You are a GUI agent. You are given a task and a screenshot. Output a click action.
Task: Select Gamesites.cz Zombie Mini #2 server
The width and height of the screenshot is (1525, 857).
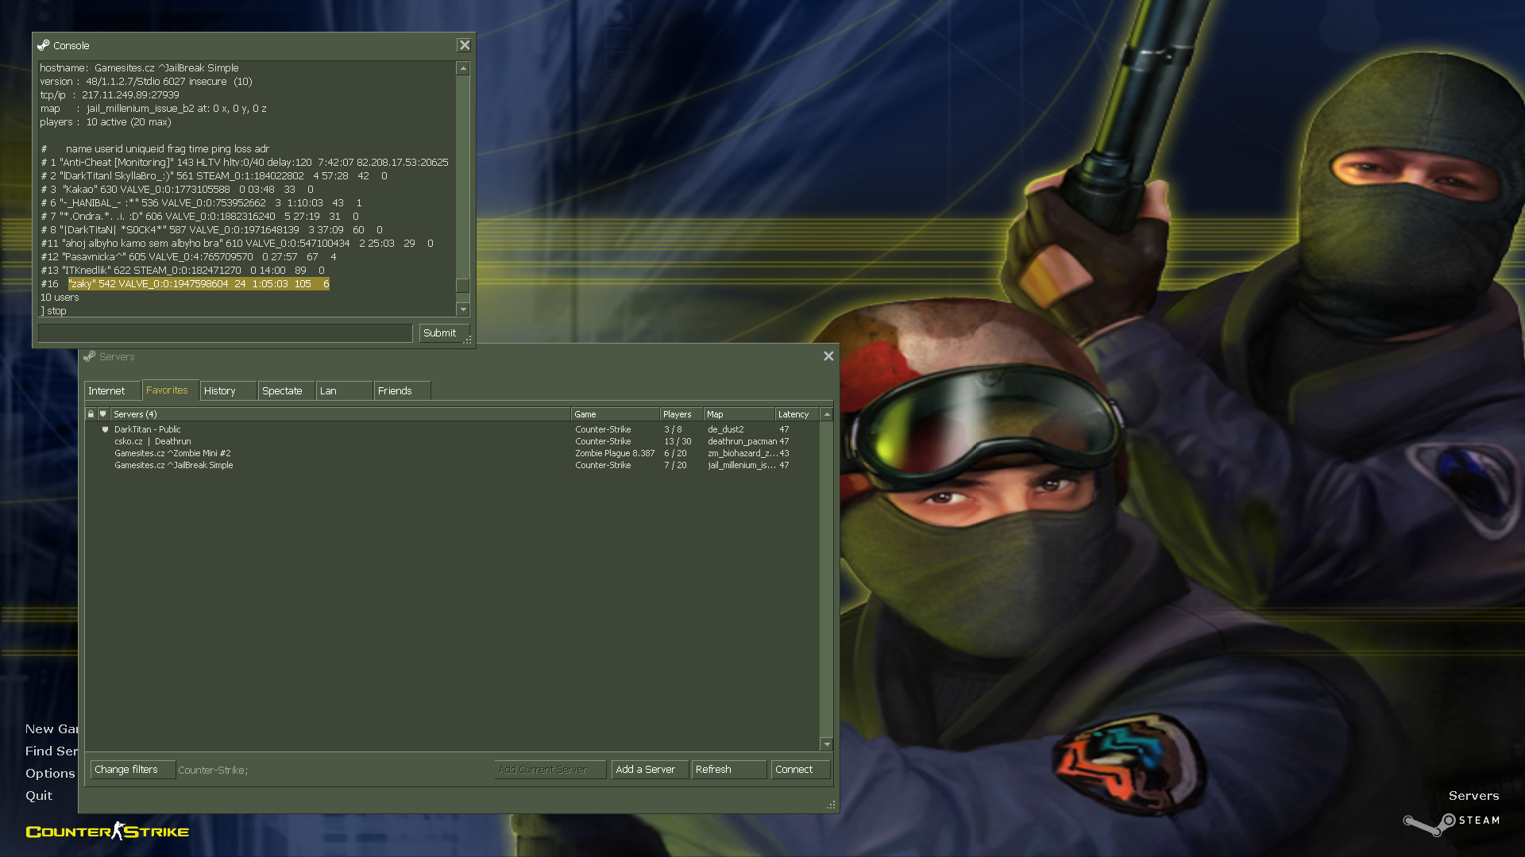tap(453, 453)
